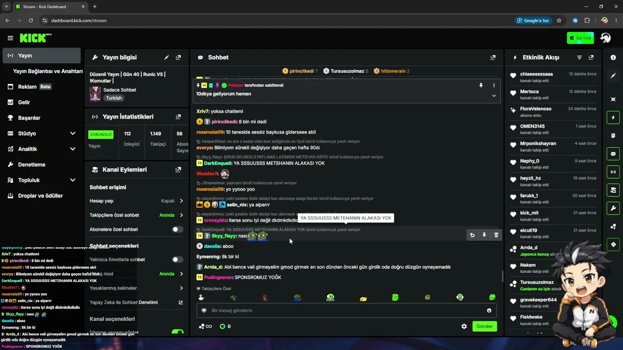Screen dimensions: 623x350
Task: Click username Mertoca in activity feed
Action: click(x=529, y=91)
